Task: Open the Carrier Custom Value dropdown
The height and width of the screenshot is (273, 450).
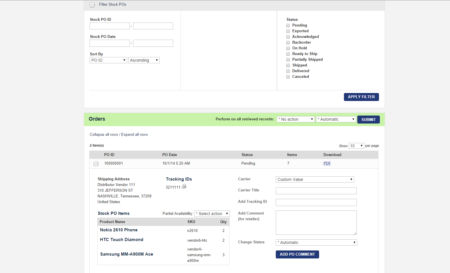Action: coord(315,179)
